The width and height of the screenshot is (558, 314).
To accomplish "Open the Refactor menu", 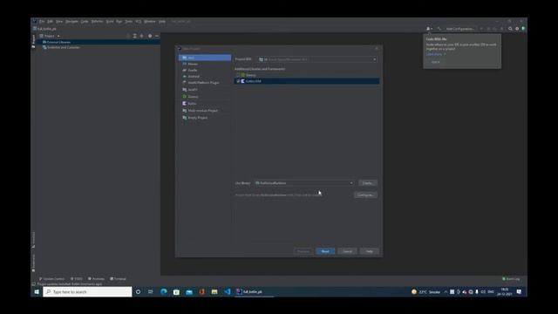I will click(x=97, y=21).
